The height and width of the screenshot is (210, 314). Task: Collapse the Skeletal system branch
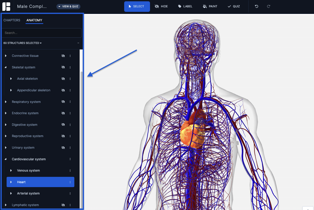[6, 67]
